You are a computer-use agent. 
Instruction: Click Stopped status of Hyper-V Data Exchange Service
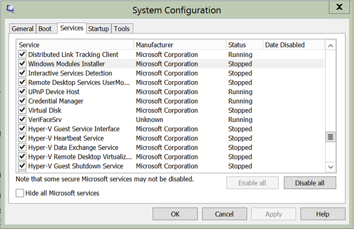click(x=240, y=147)
